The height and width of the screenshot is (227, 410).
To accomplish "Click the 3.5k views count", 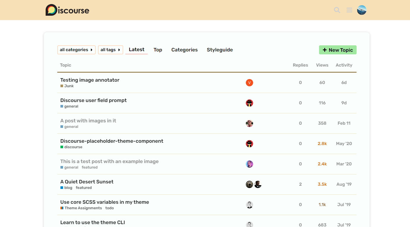I will coord(322,184).
